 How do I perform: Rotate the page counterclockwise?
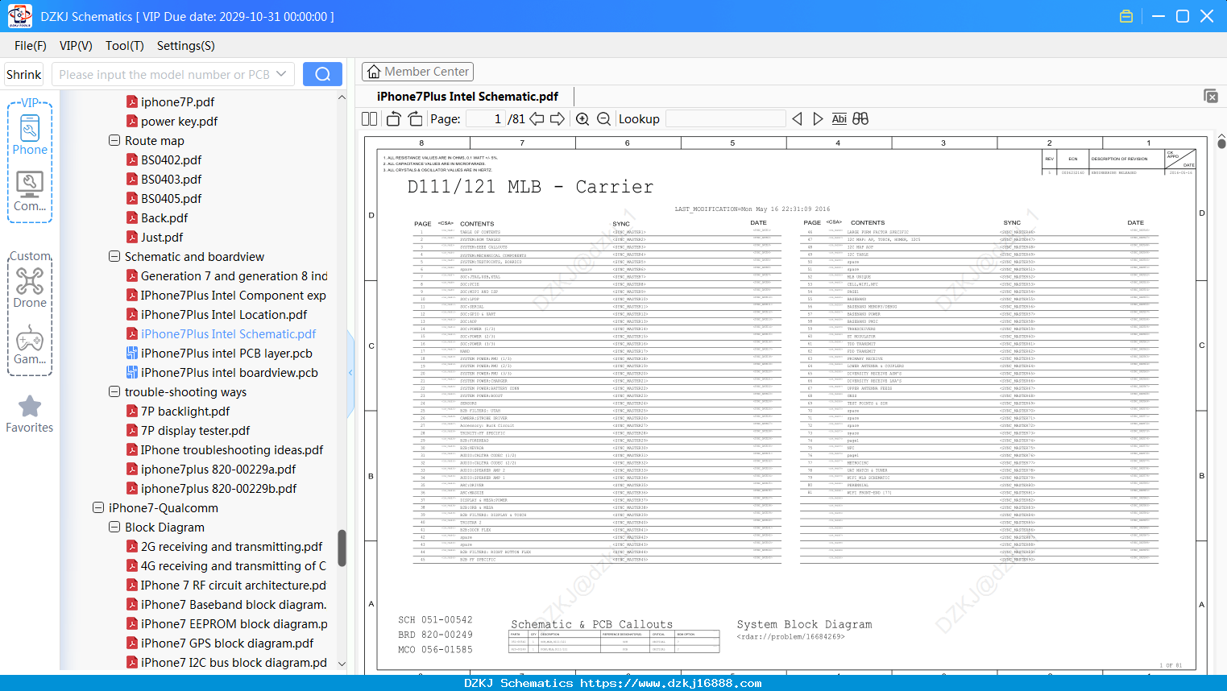(x=393, y=119)
